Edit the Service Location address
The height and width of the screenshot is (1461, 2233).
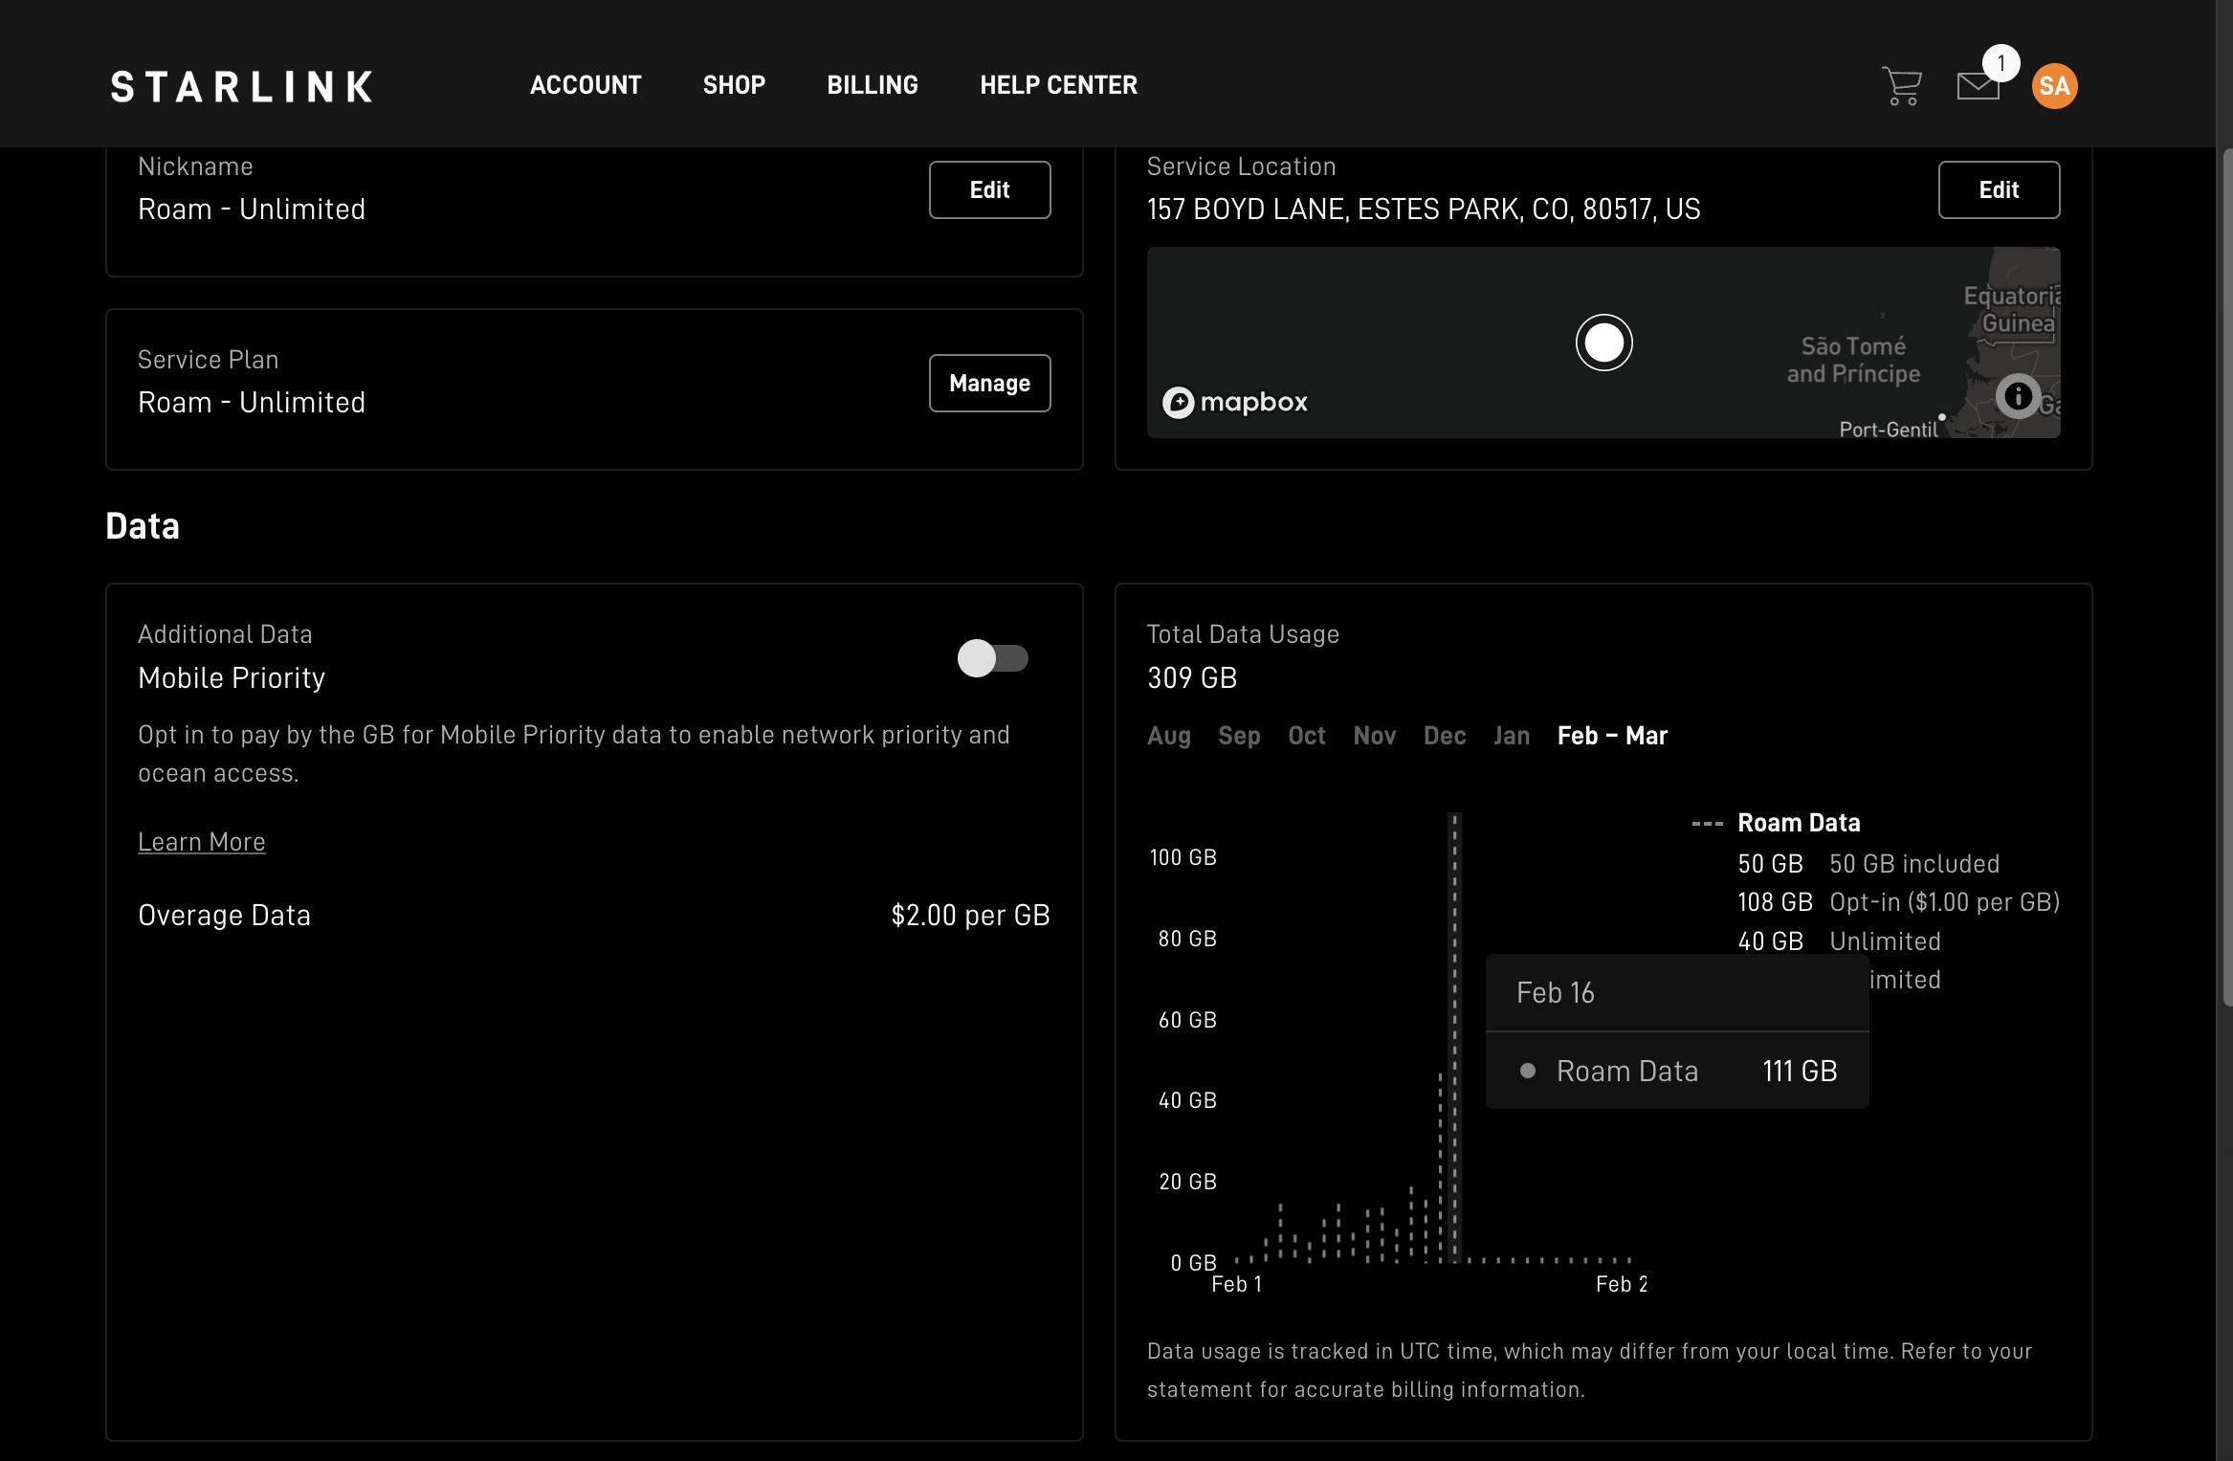click(x=1998, y=189)
